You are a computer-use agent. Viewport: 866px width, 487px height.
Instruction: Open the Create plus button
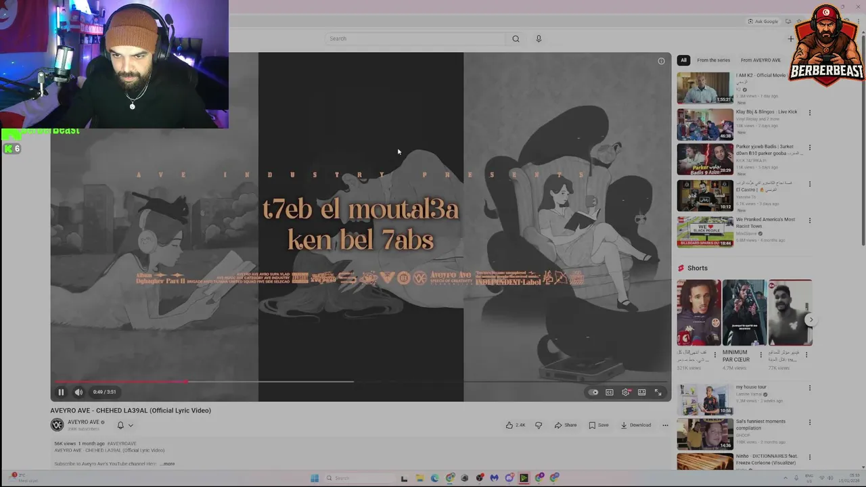pos(790,39)
